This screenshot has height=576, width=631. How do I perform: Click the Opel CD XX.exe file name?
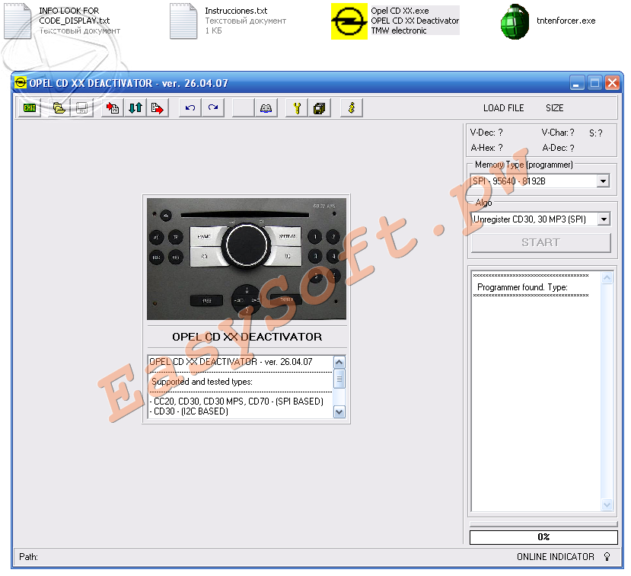click(400, 11)
